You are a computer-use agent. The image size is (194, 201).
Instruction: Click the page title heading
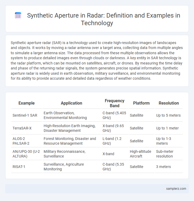pyautogui.click(x=104, y=19)
